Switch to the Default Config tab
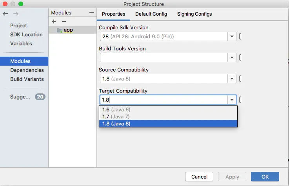The height and width of the screenshot is (186, 289). (151, 14)
